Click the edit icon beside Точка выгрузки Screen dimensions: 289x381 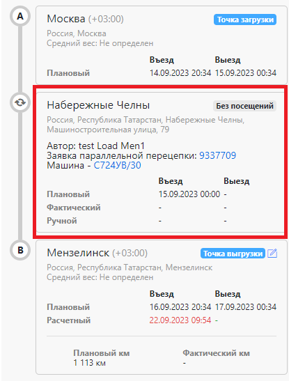272,254
